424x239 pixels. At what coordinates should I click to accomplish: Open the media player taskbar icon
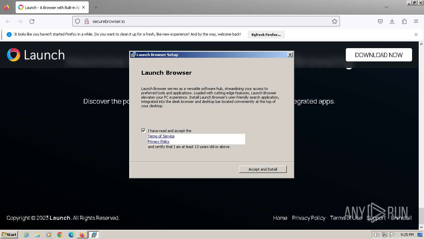(x=49, y=235)
